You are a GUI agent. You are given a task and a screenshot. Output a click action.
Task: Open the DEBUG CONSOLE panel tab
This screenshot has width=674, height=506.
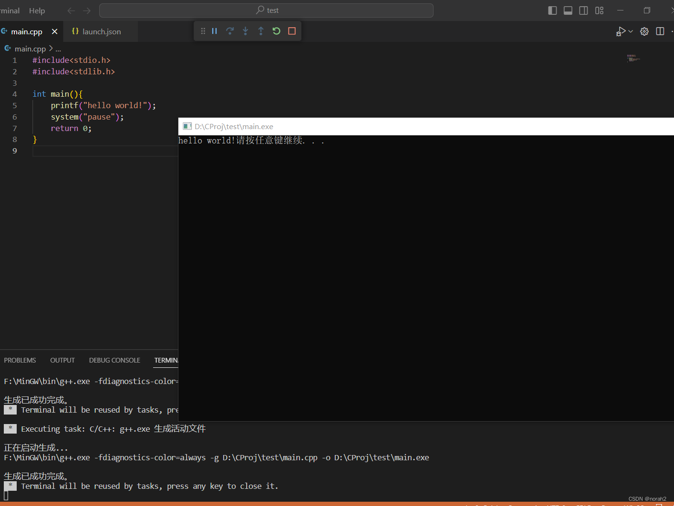114,360
